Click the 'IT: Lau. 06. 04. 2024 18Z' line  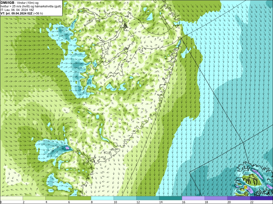coord(17,10)
